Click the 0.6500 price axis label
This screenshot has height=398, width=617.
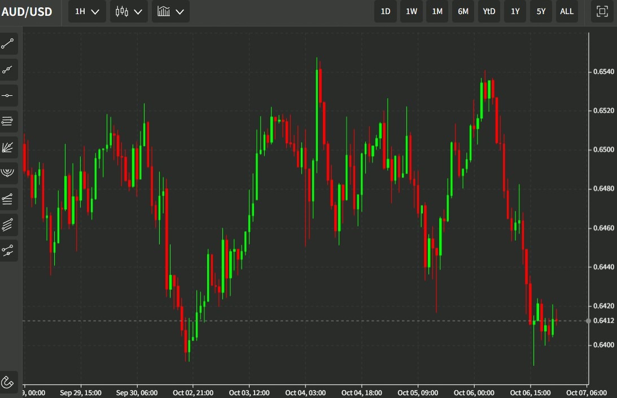[x=603, y=149]
